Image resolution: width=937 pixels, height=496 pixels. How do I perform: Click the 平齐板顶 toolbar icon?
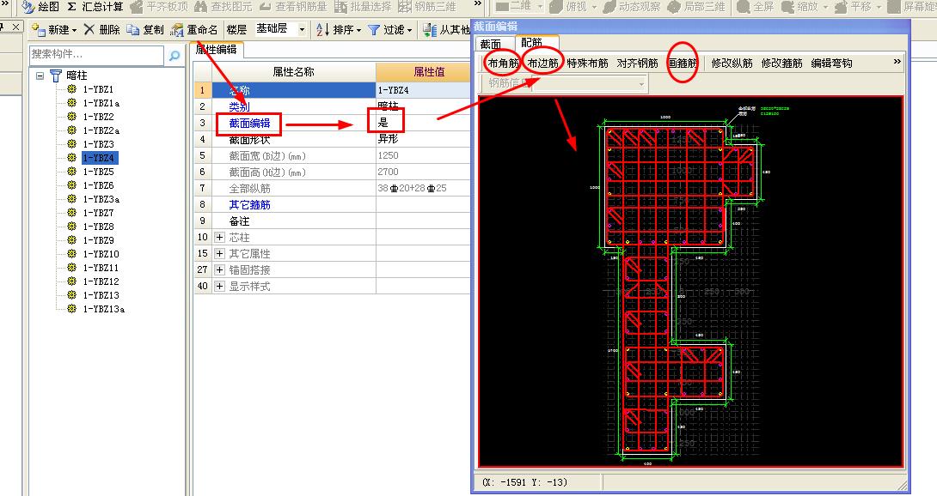click(137, 7)
